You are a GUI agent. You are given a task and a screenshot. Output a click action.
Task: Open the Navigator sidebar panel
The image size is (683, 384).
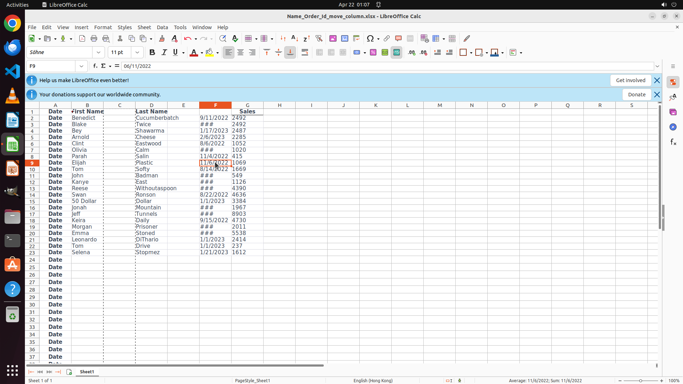point(673,127)
